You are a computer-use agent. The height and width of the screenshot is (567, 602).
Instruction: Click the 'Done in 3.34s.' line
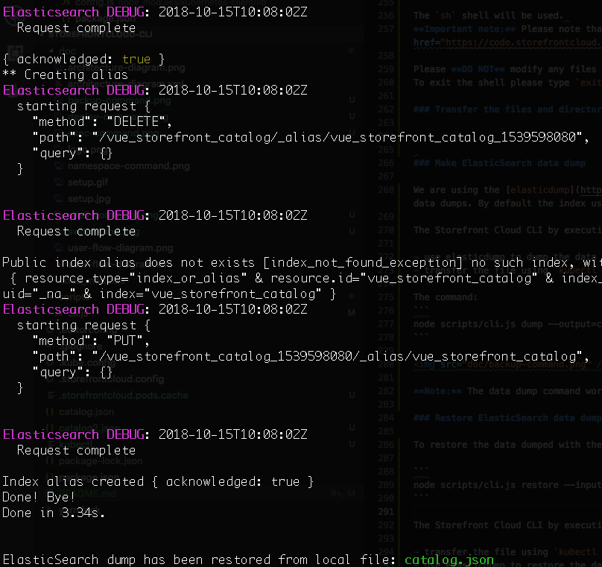point(54,513)
